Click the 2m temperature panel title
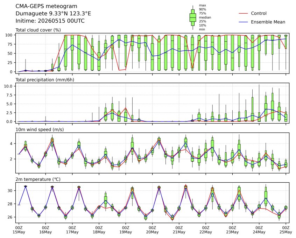Screen dimensions: 296x238 click(38, 179)
